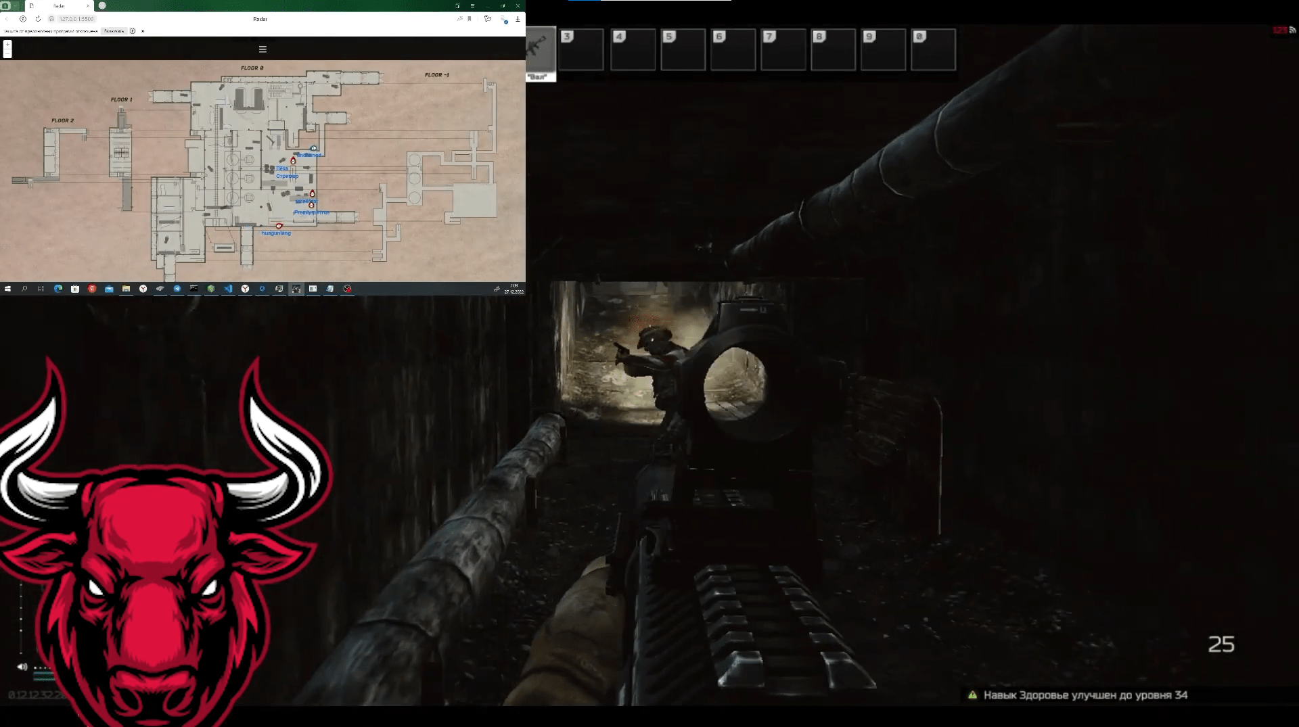Open the Yandex home button in browser
The image size is (1299, 727).
click(x=22, y=19)
